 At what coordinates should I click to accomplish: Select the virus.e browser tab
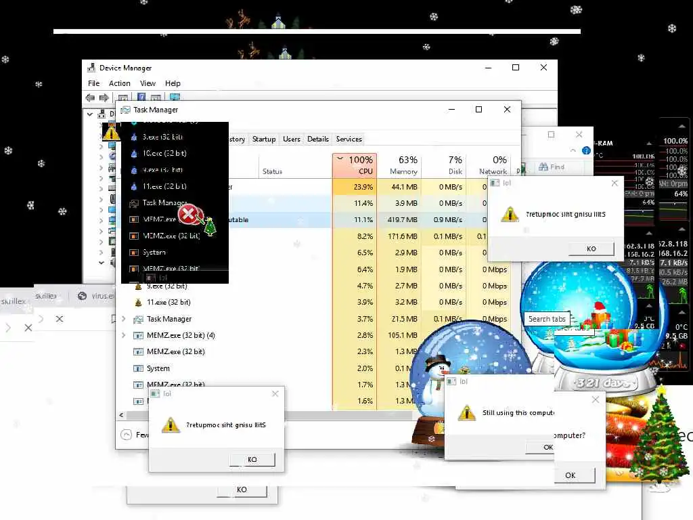click(x=95, y=296)
